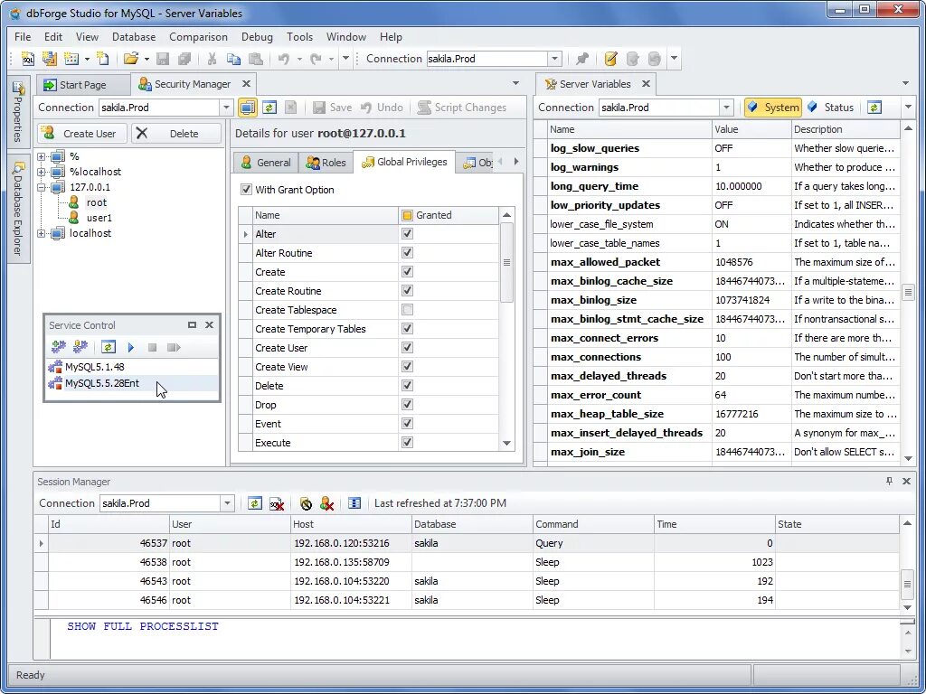Open the main toolbar Connection dropdown
Viewport: 926px width, 694px height.
(554, 59)
